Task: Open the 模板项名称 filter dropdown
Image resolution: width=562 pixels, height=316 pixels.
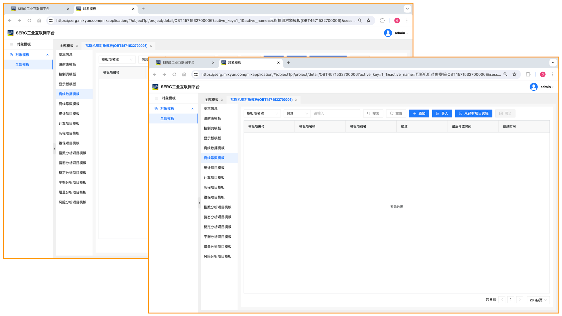Action: 262,114
